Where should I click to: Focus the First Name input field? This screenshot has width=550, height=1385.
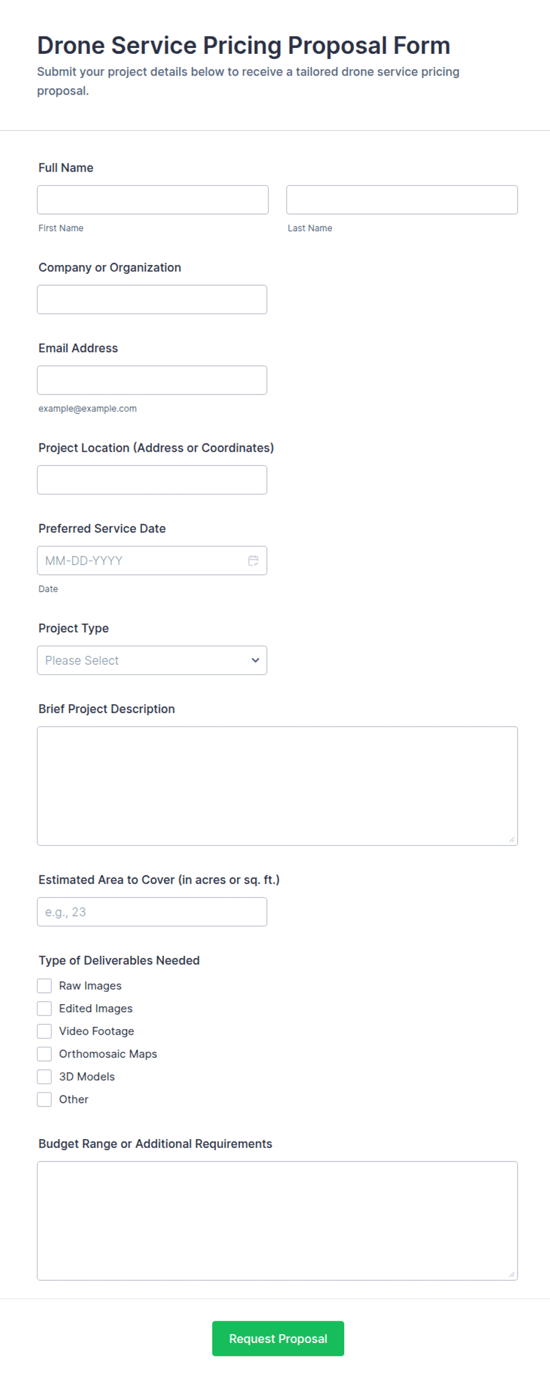[x=153, y=200]
